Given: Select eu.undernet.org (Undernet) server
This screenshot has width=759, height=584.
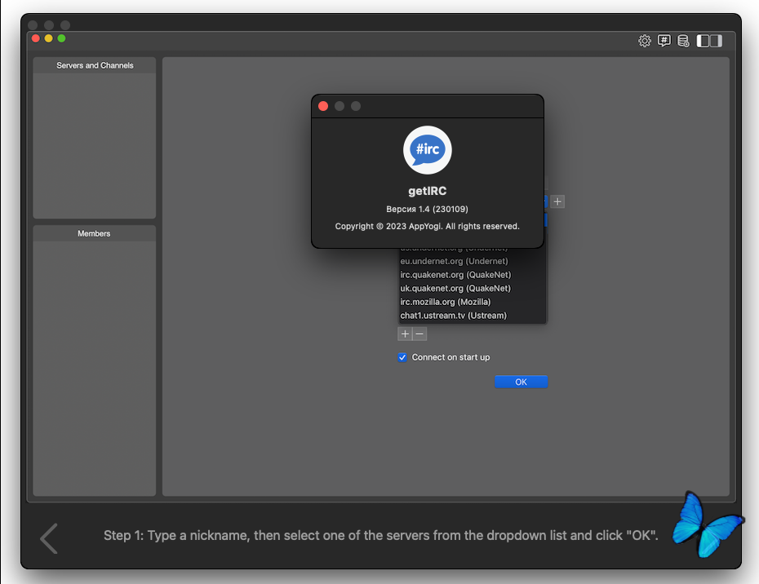Looking at the screenshot, I should 454,261.
